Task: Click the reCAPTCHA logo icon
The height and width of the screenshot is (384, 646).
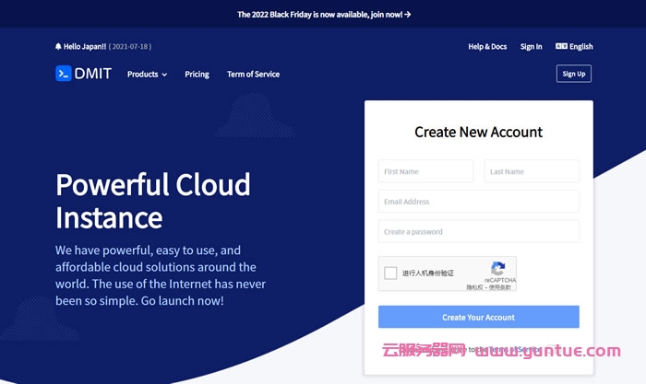Action: [x=498, y=268]
